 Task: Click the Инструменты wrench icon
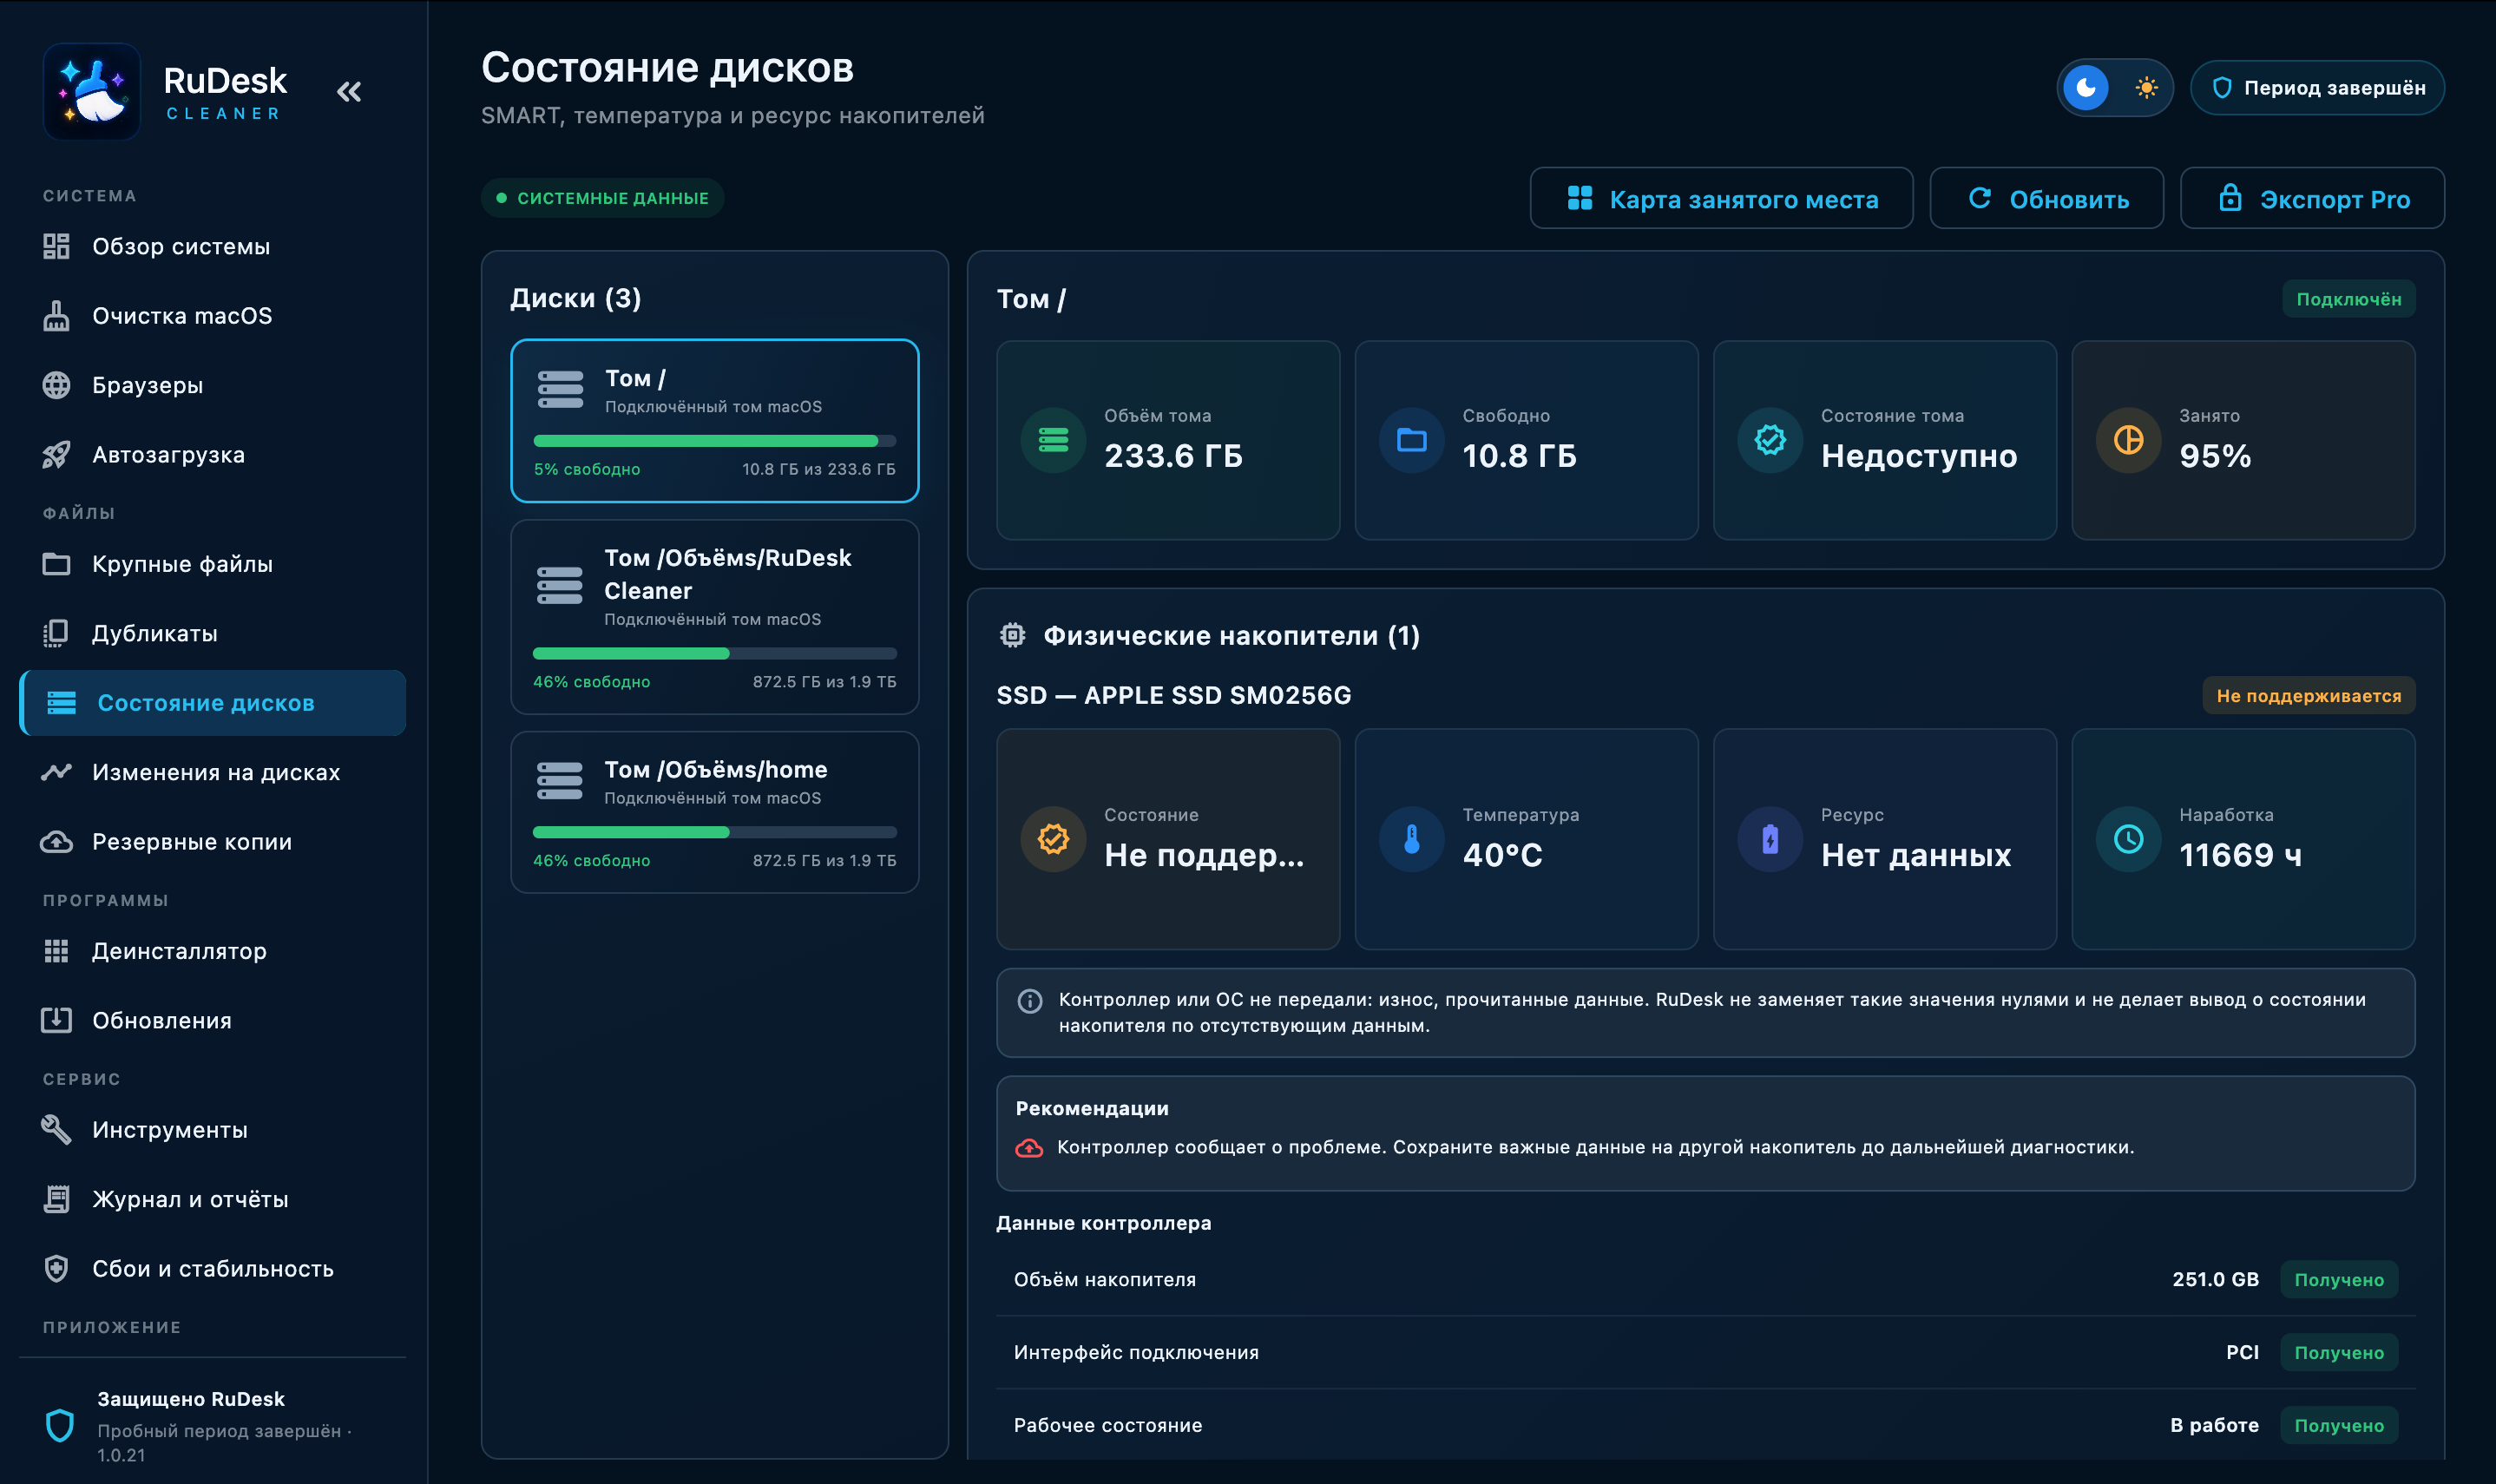pos(56,1130)
